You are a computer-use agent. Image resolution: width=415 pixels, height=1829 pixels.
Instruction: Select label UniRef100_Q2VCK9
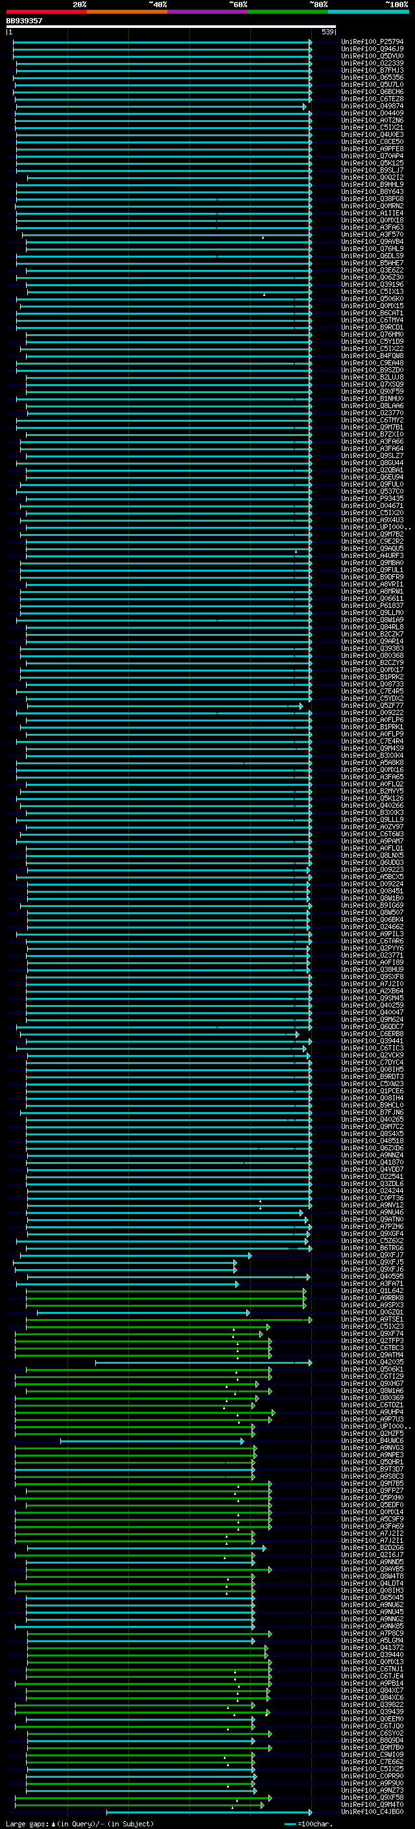[372, 1055]
